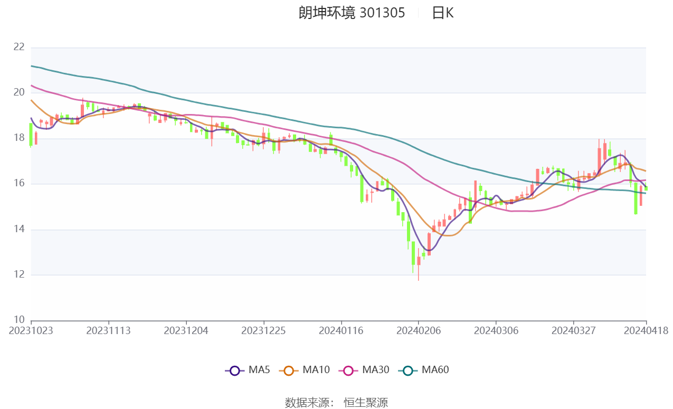Select the 20231225 date axis label
This screenshot has width=673, height=409.
tap(263, 330)
